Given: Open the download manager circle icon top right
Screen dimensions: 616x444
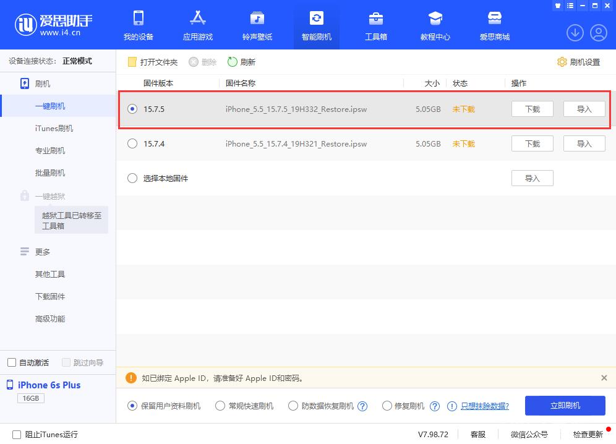Looking at the screenshot, I should (x=575, y=33).
